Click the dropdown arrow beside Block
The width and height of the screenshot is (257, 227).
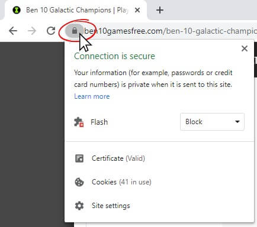point(237,122)
